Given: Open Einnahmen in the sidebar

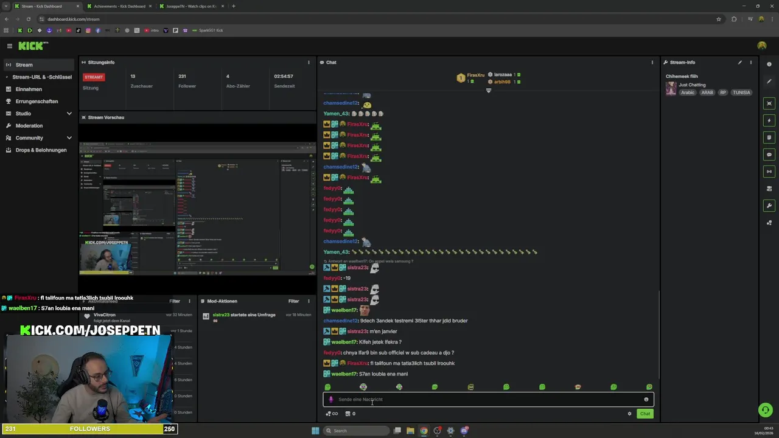Looking at the screenshot, I should coord(39,89).
